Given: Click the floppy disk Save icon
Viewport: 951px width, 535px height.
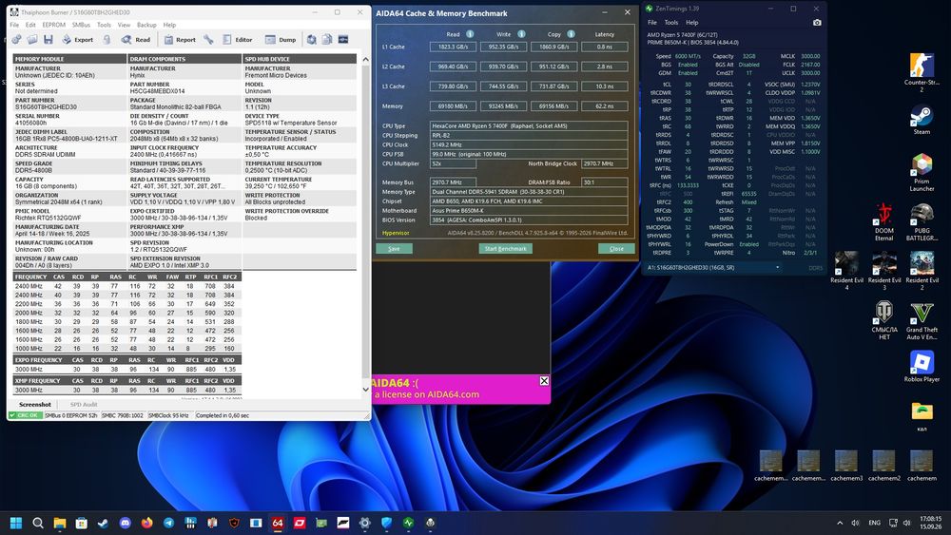Looking at the screenshot, I should point(48,39).
